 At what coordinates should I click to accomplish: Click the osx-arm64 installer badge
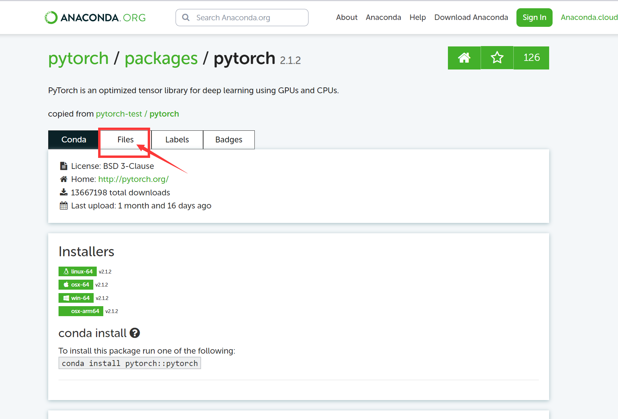[81, 311]
